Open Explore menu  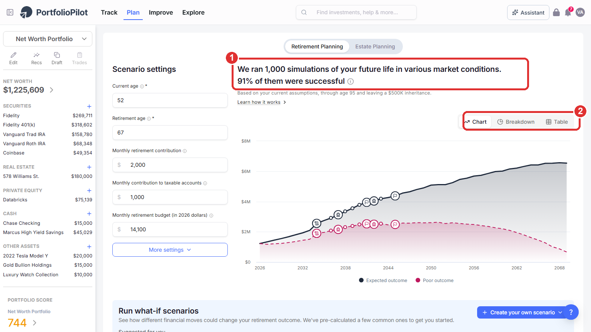click(194, 12)
